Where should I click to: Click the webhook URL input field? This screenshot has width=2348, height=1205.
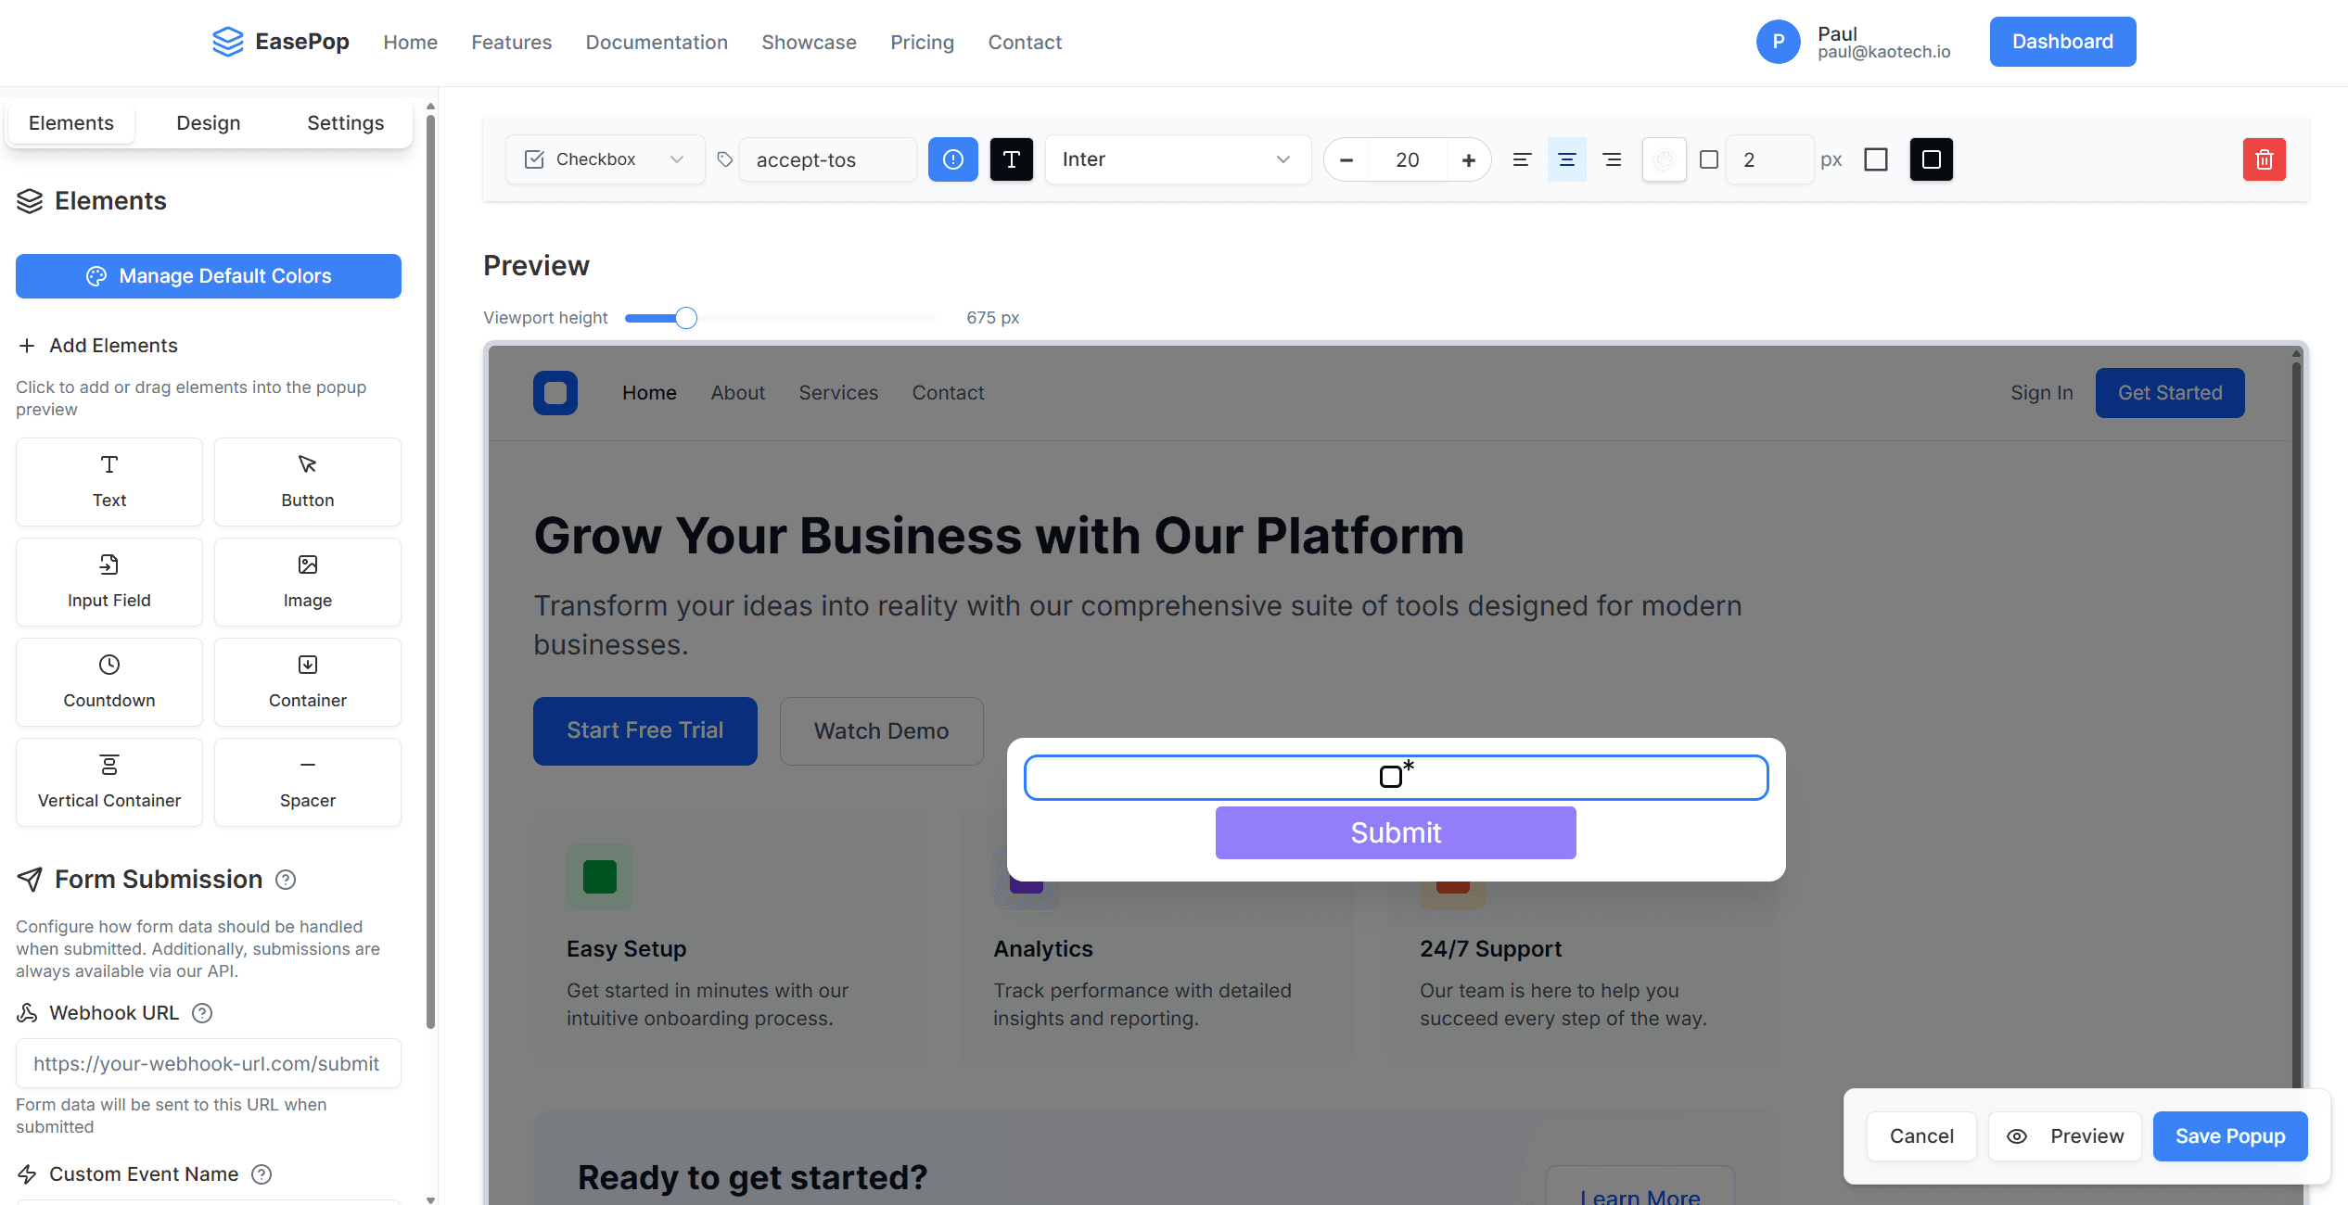pyautogui.click(x=208, y=1063)
